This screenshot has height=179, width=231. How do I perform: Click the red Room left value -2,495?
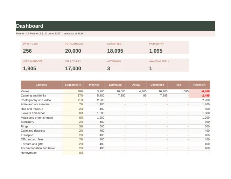click(x=199, y=96)
